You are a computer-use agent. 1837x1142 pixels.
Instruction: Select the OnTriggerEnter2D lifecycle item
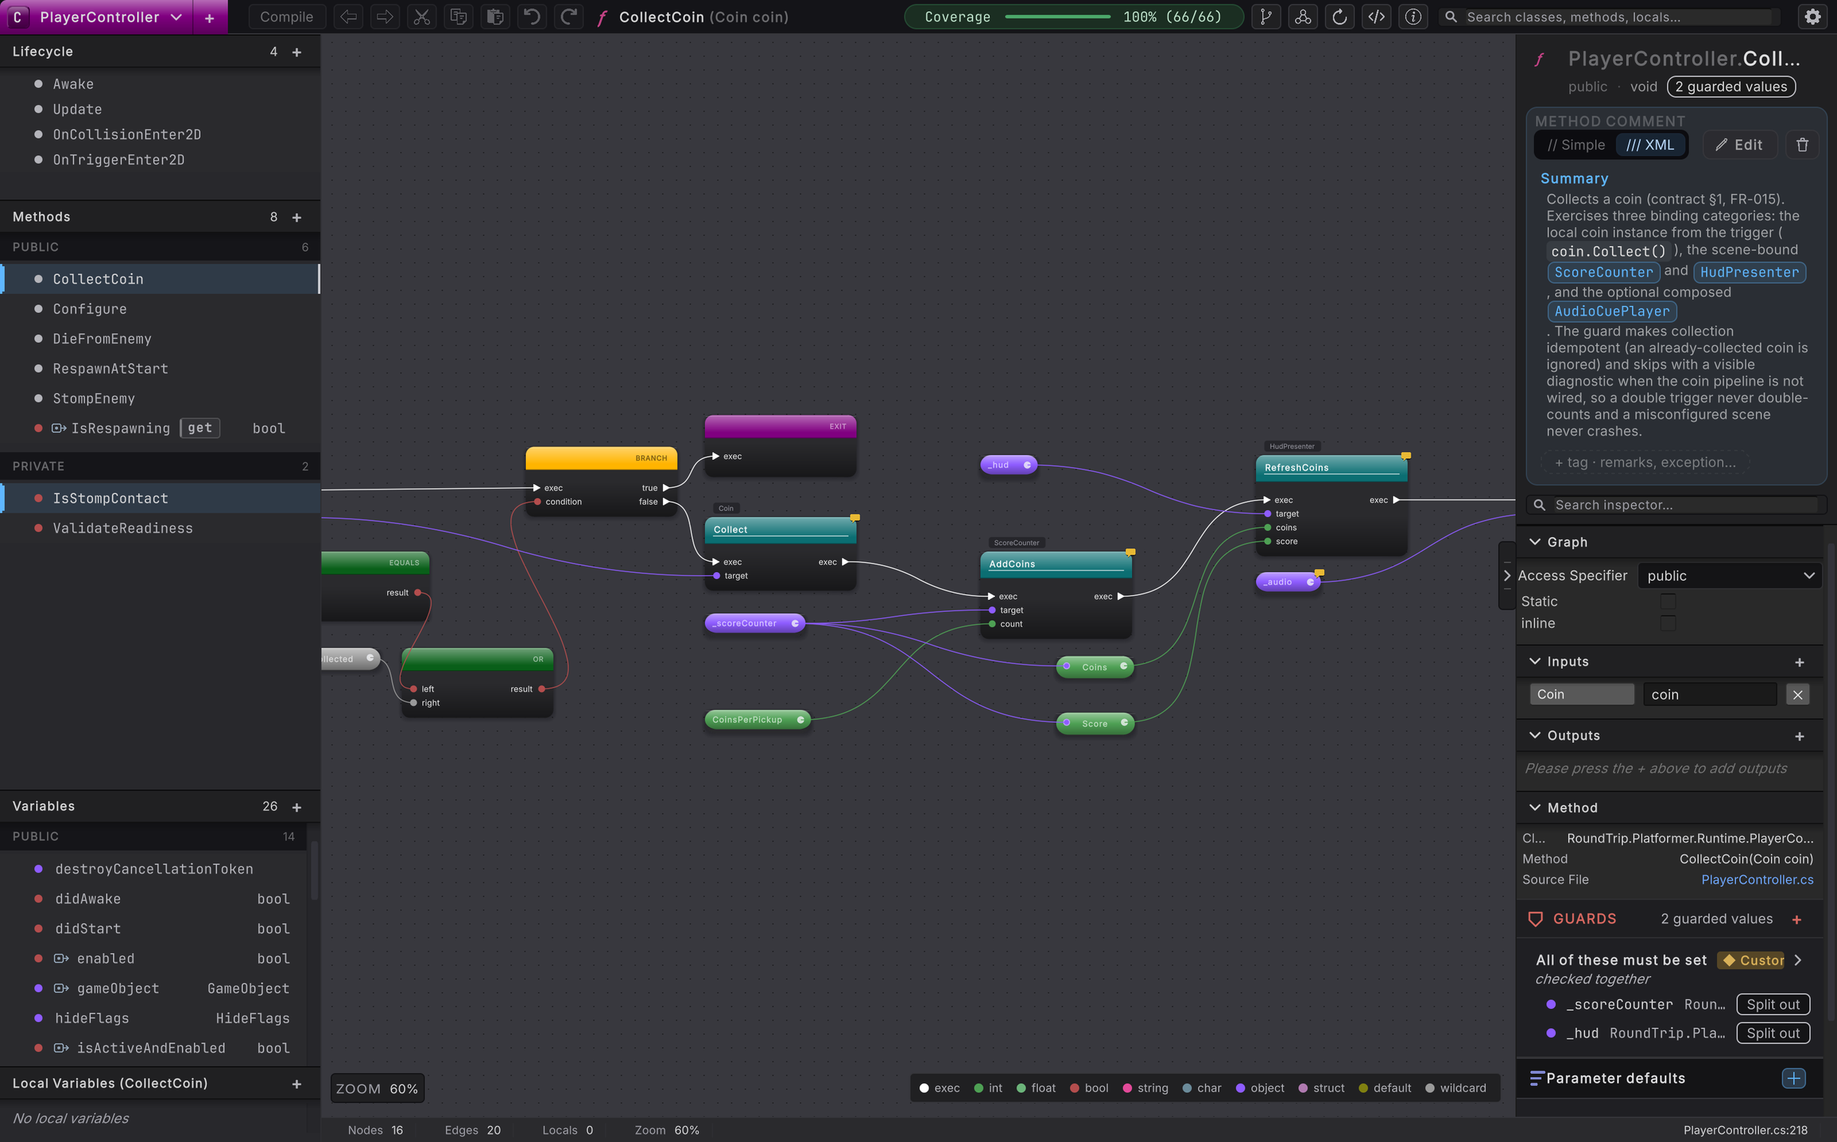(161, 160)
